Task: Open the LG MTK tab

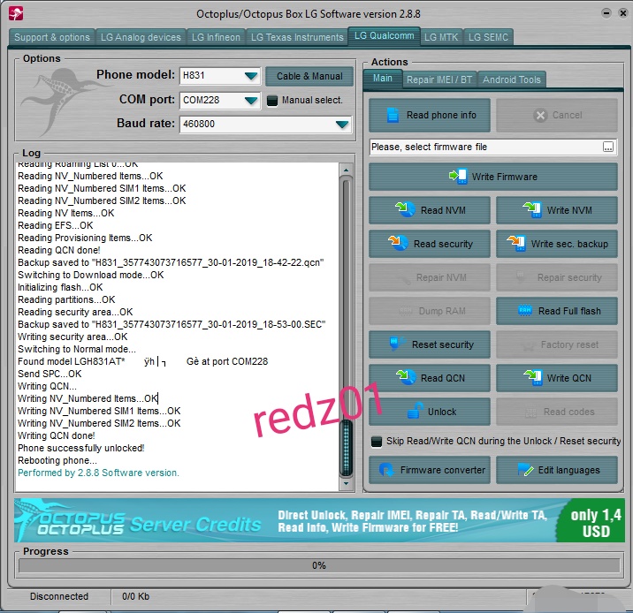Action: click(x=441, y=37)
